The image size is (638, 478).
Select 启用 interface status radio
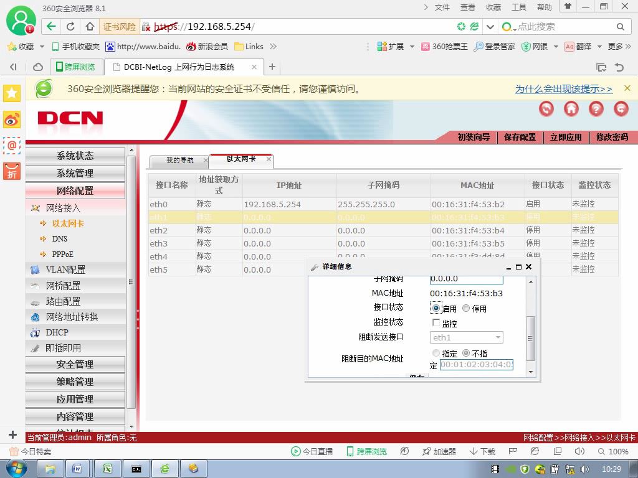pos(436,308)
